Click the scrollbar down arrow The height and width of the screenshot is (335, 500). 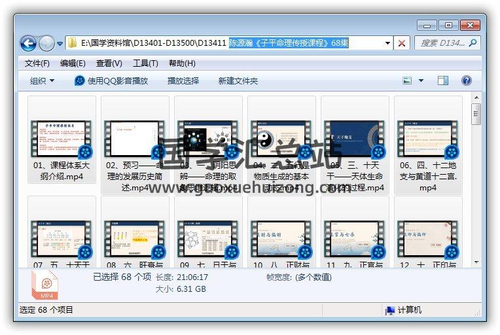click(476, 262)
